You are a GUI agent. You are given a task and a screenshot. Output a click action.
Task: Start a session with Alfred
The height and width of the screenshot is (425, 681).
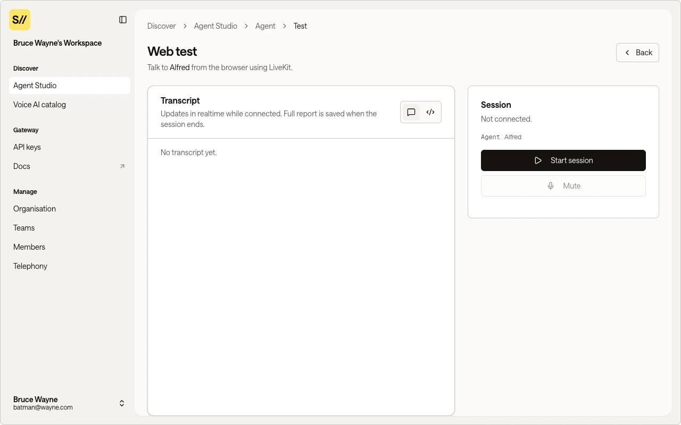(563, 160)
